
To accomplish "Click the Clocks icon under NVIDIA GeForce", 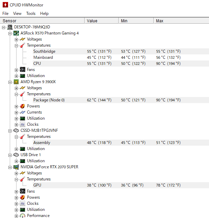I will 23,203.
